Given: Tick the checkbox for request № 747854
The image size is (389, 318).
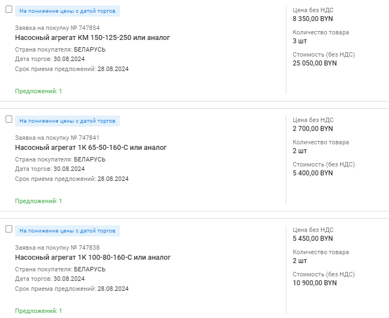Looking at the screenshot, I should point(9,9).
